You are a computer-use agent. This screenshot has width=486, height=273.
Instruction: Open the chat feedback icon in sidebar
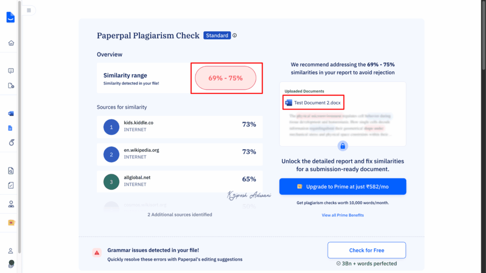click(10, 71)
